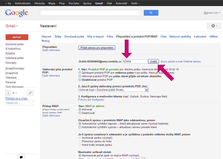Image resolution: width=223 pixels, height=159 pixels.
Task: Switch to Doručená pošta settings tab
Action: coord(74,36)
